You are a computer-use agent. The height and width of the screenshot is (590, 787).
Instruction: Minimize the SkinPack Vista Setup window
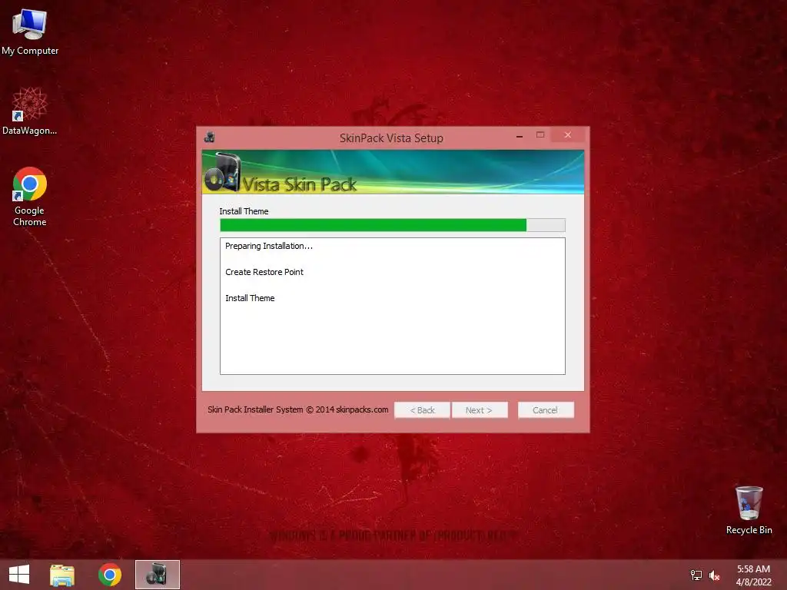click(520, 135)
